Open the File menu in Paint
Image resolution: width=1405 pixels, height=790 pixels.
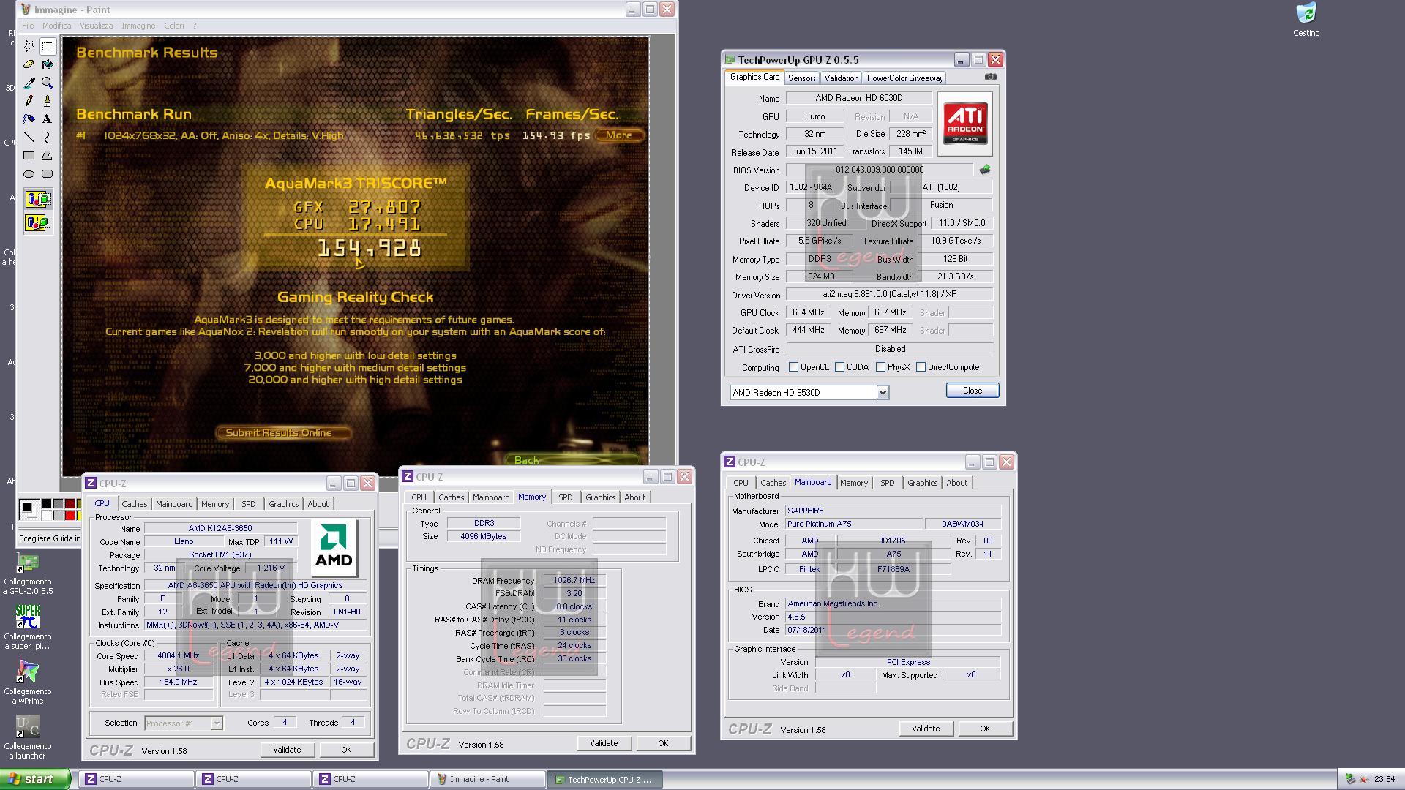point(28,26)
